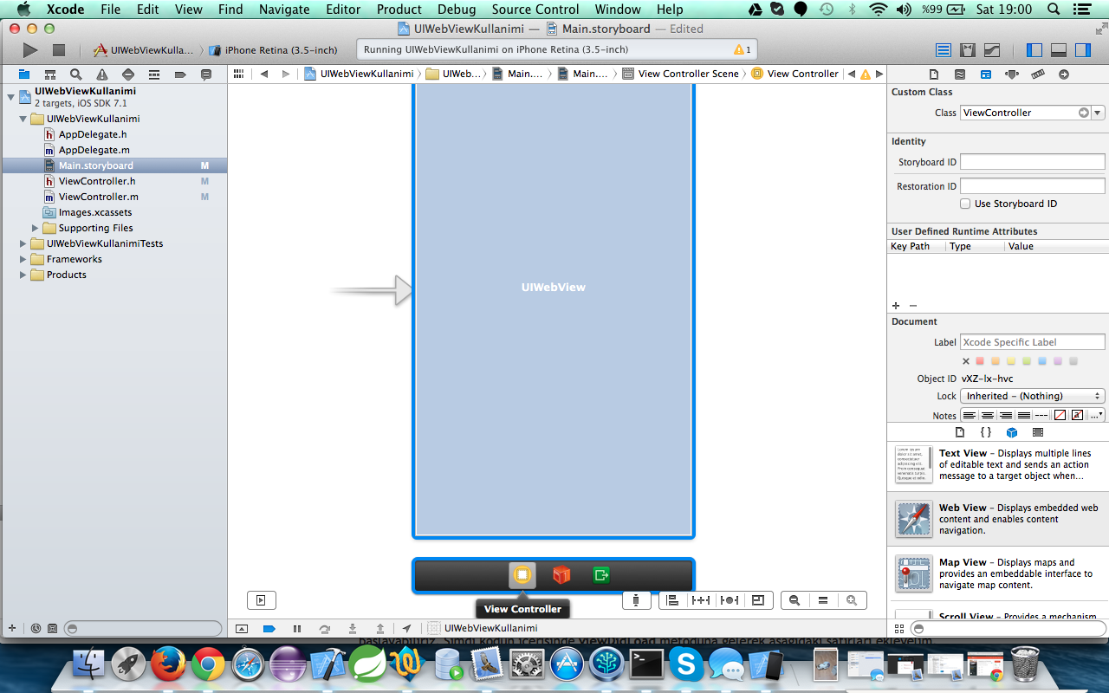
Task: Show the Log navigator
Action: 206,74
